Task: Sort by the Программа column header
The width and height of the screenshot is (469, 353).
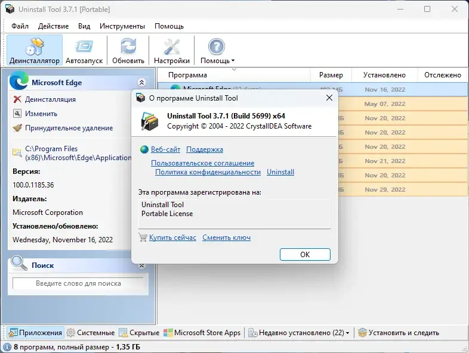Action: pos(187,75)
